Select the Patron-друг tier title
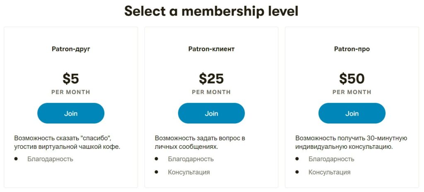The width and height of the screenshot is (424, 192). point(71,49)
